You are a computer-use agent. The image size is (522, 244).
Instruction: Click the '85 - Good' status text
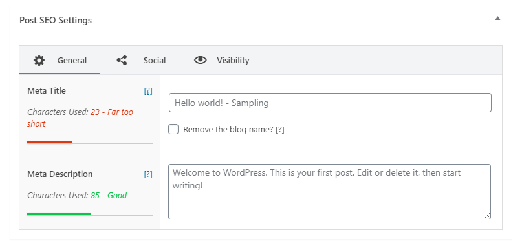109,195
